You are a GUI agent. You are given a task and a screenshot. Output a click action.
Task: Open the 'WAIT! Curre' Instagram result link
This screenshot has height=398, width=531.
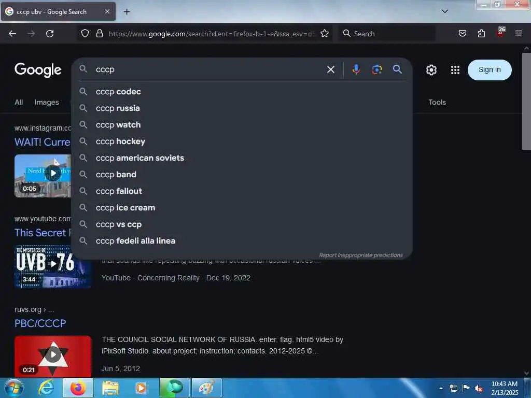click(x=43, y=142)
